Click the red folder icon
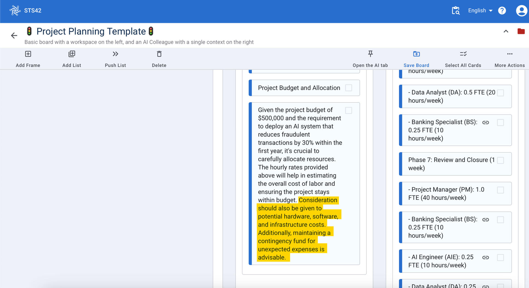Image resolution: width=529 pixels, height=288 pixels. (521, 31)
